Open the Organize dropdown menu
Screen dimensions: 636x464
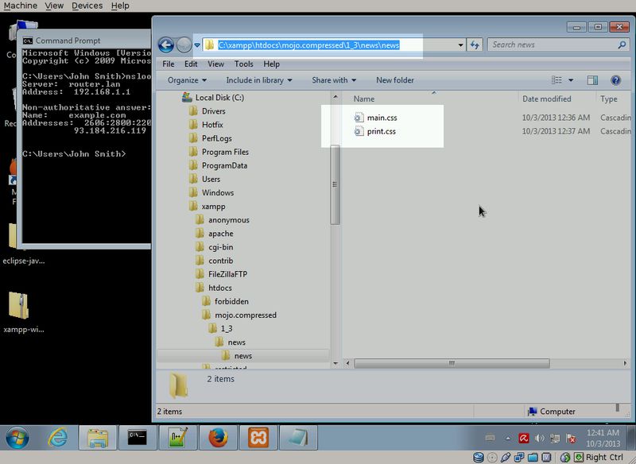click(187, 80)
